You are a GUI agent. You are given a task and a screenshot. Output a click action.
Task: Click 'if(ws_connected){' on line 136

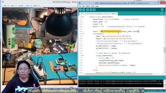coord(104,56)
